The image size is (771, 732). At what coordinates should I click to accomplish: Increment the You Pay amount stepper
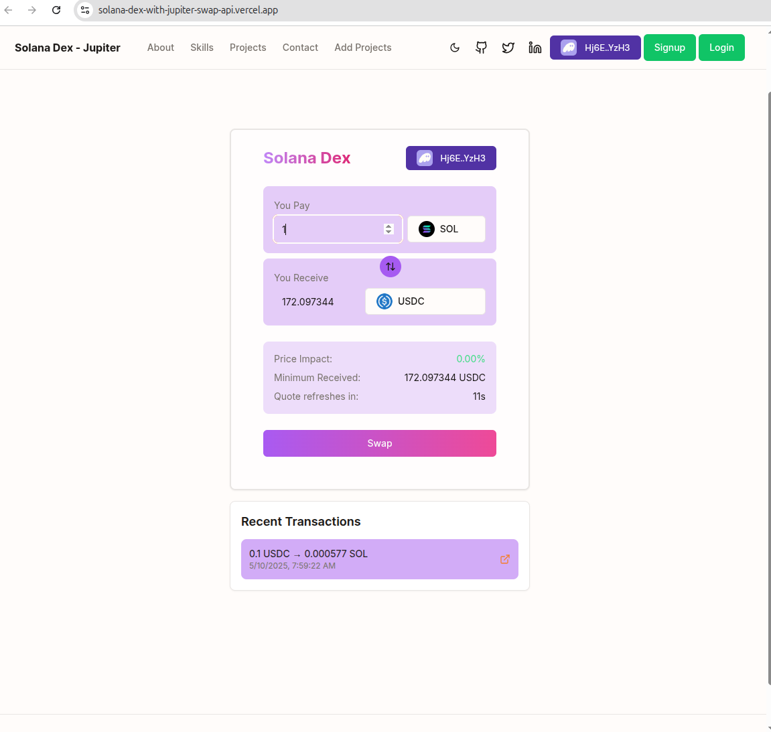(x=389, y=226)
